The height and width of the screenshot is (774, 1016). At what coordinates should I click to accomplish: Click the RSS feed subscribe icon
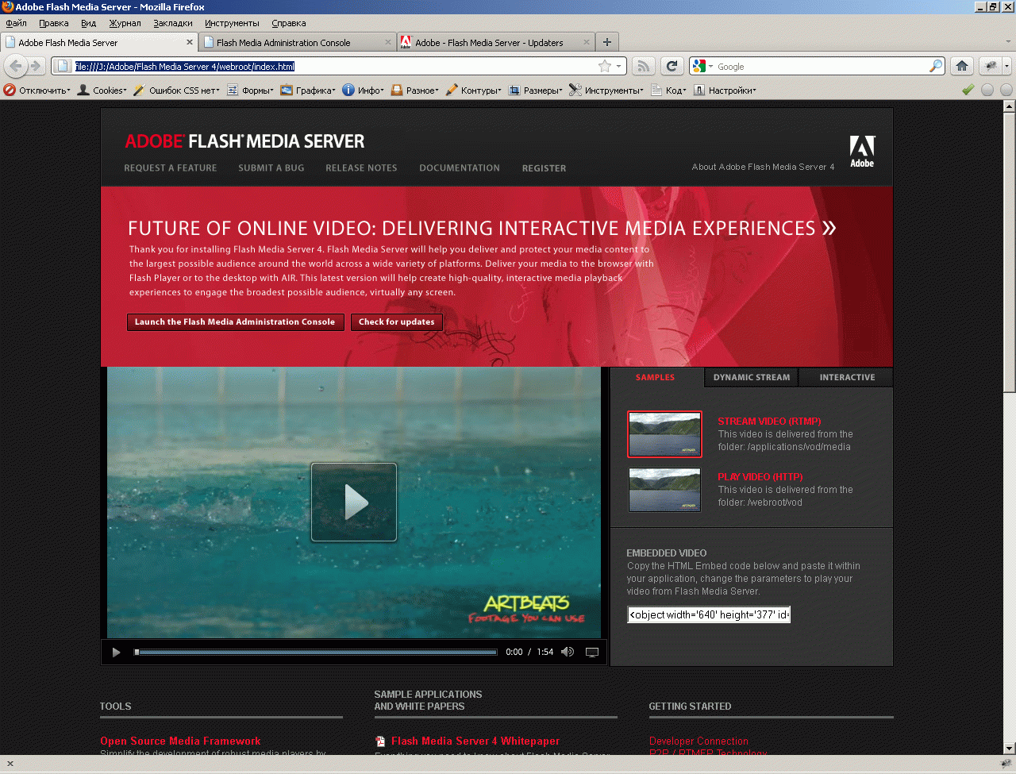coord(644,66)
